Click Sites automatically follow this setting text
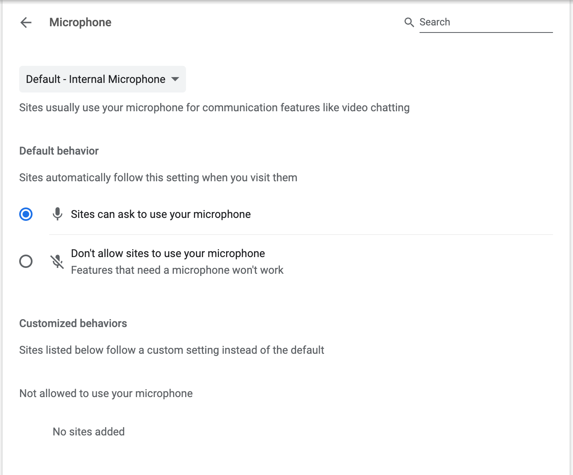The height and width of the screenshot is (475, 573). pyautogui.click(x=158, y=177)
